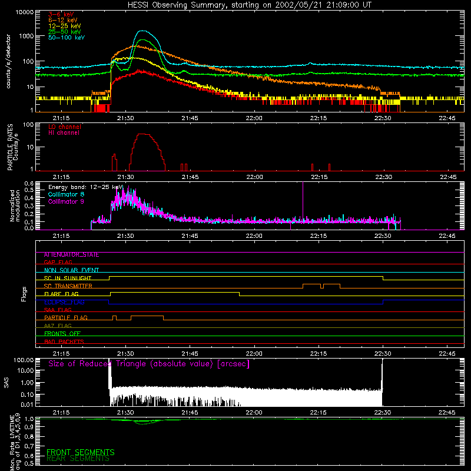Pick the green '25-50 keV' legend entry

(x=65, y=32)
